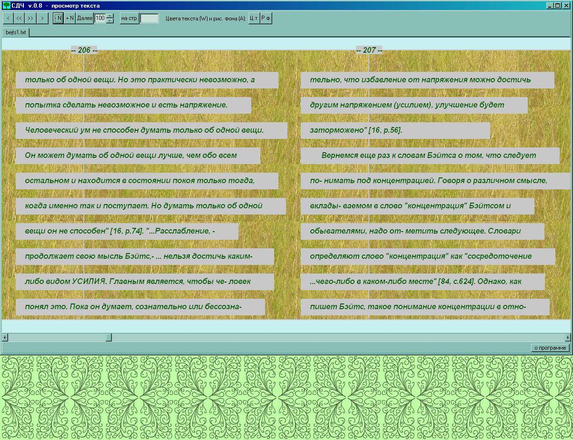573x440 pixels.
Task: Click the horizontal scrollbar left arrow
Action: [x=5, y=337]
